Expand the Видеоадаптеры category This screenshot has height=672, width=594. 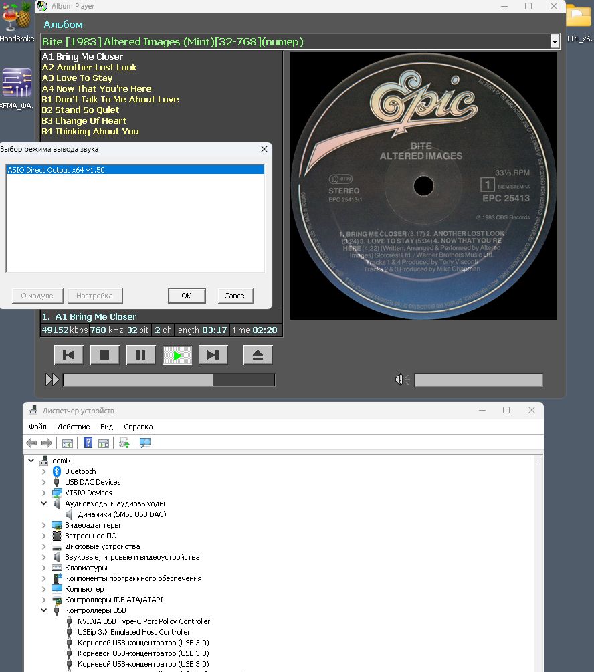coord(43,525)
